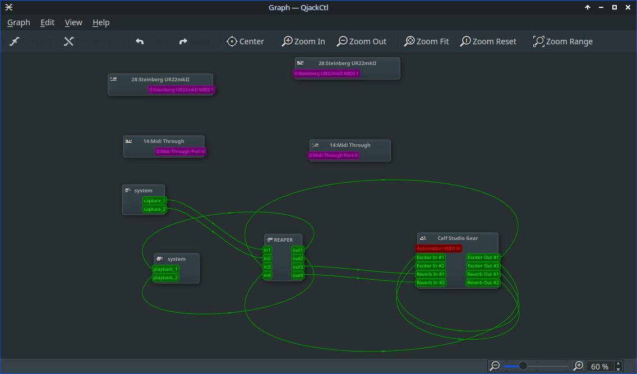Reset zoom with Zoom Reset
This screenshot has width=637, height=374.
pos(488,41)
